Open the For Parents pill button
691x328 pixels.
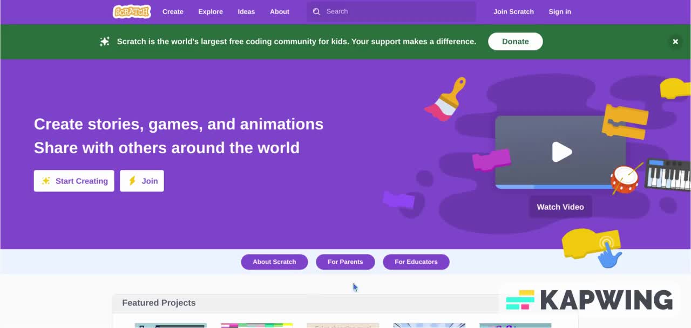(345, 262)
